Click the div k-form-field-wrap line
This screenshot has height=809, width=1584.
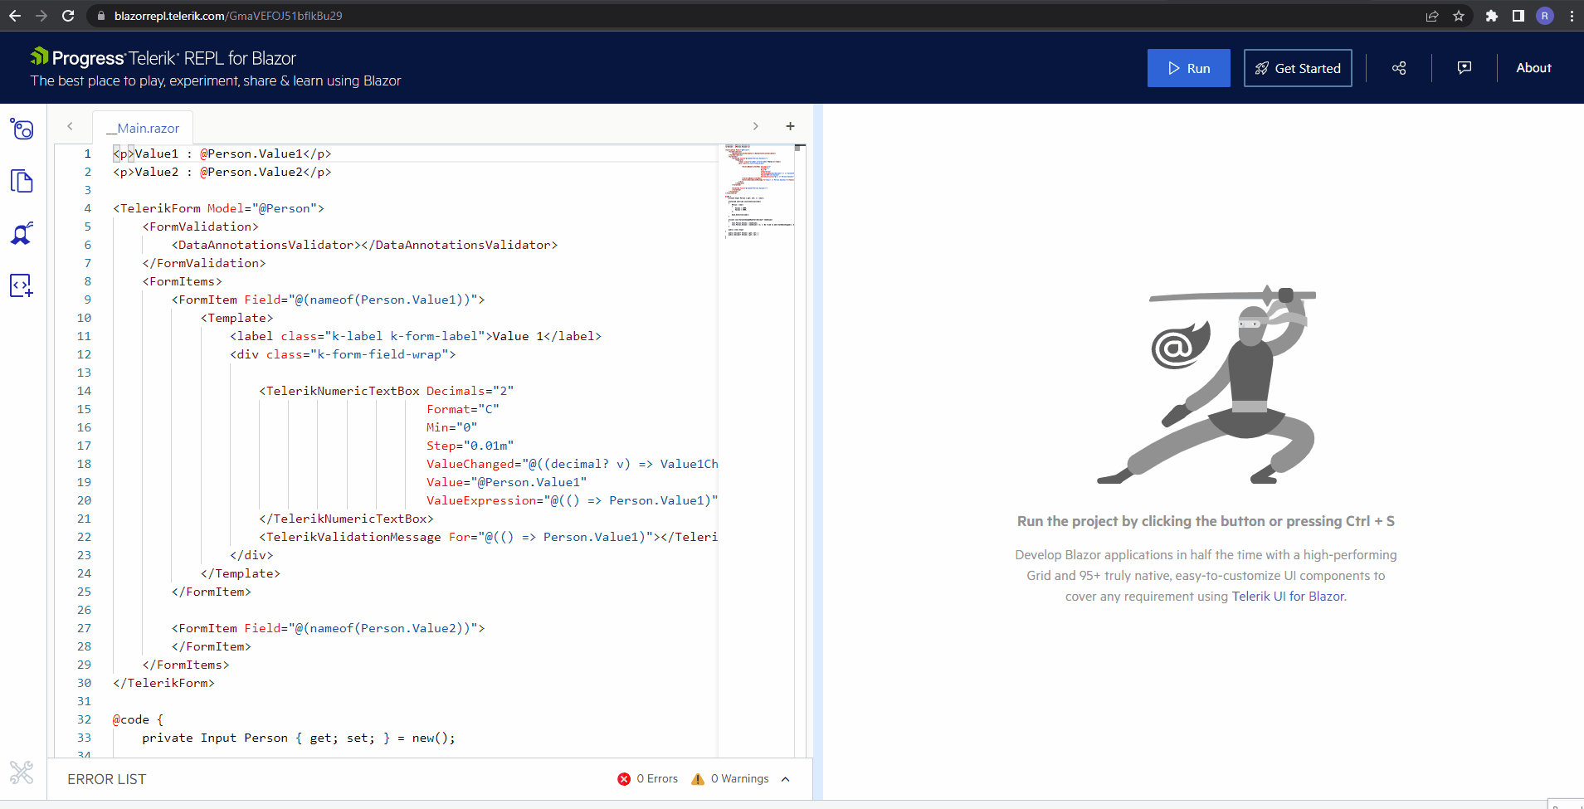[x=343, y=354]
